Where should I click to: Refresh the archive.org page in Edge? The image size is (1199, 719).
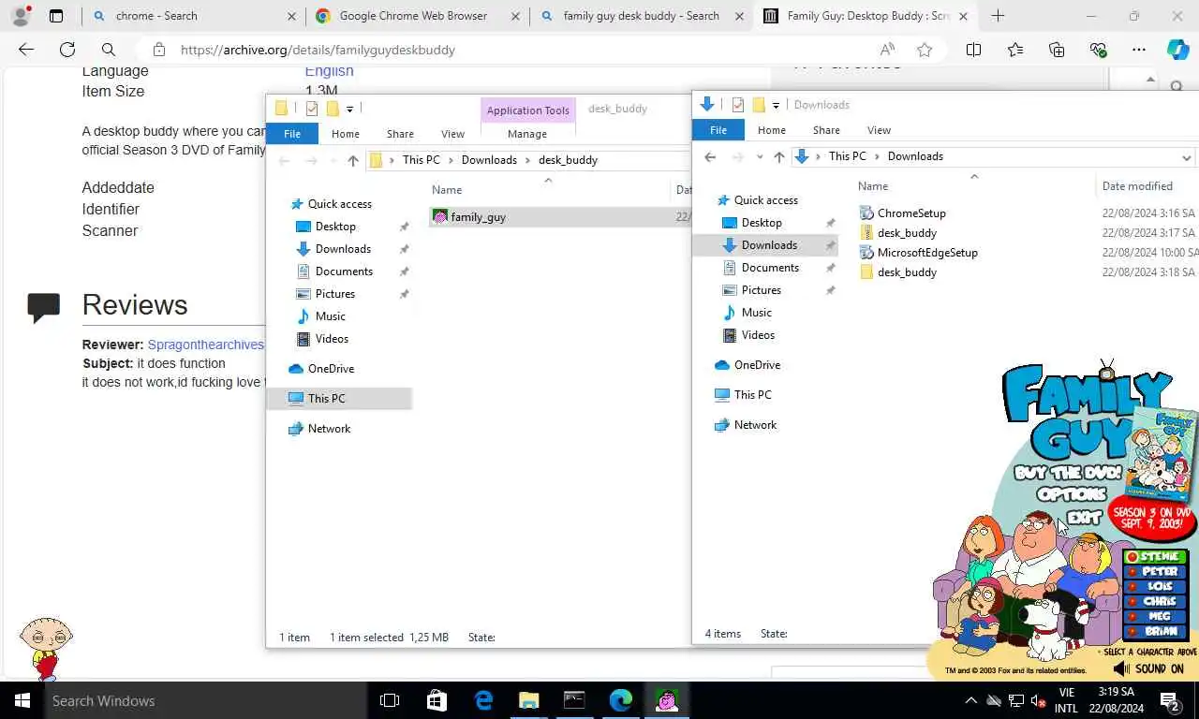(67, 50)
